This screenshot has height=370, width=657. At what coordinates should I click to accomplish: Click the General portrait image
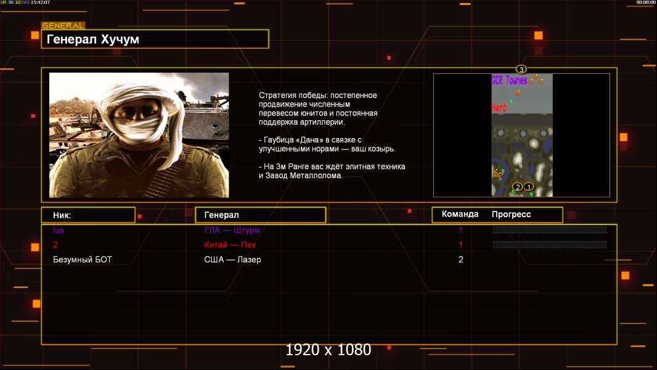139,135
